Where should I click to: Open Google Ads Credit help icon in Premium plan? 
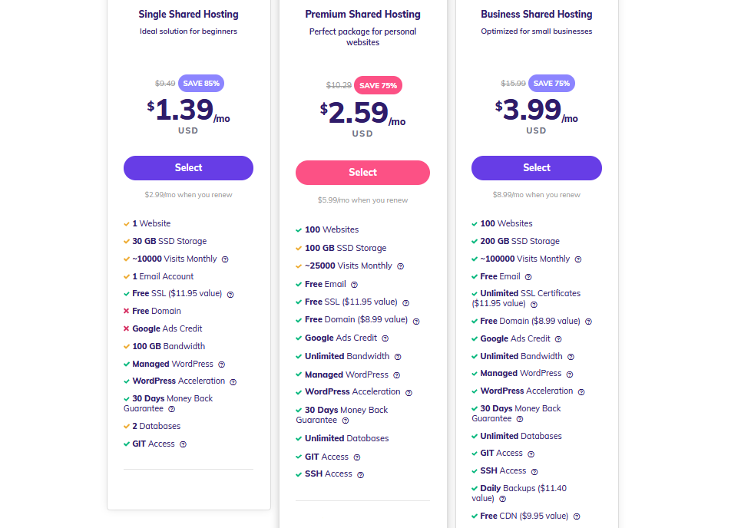pyautogui.click(x=385, y=338)
